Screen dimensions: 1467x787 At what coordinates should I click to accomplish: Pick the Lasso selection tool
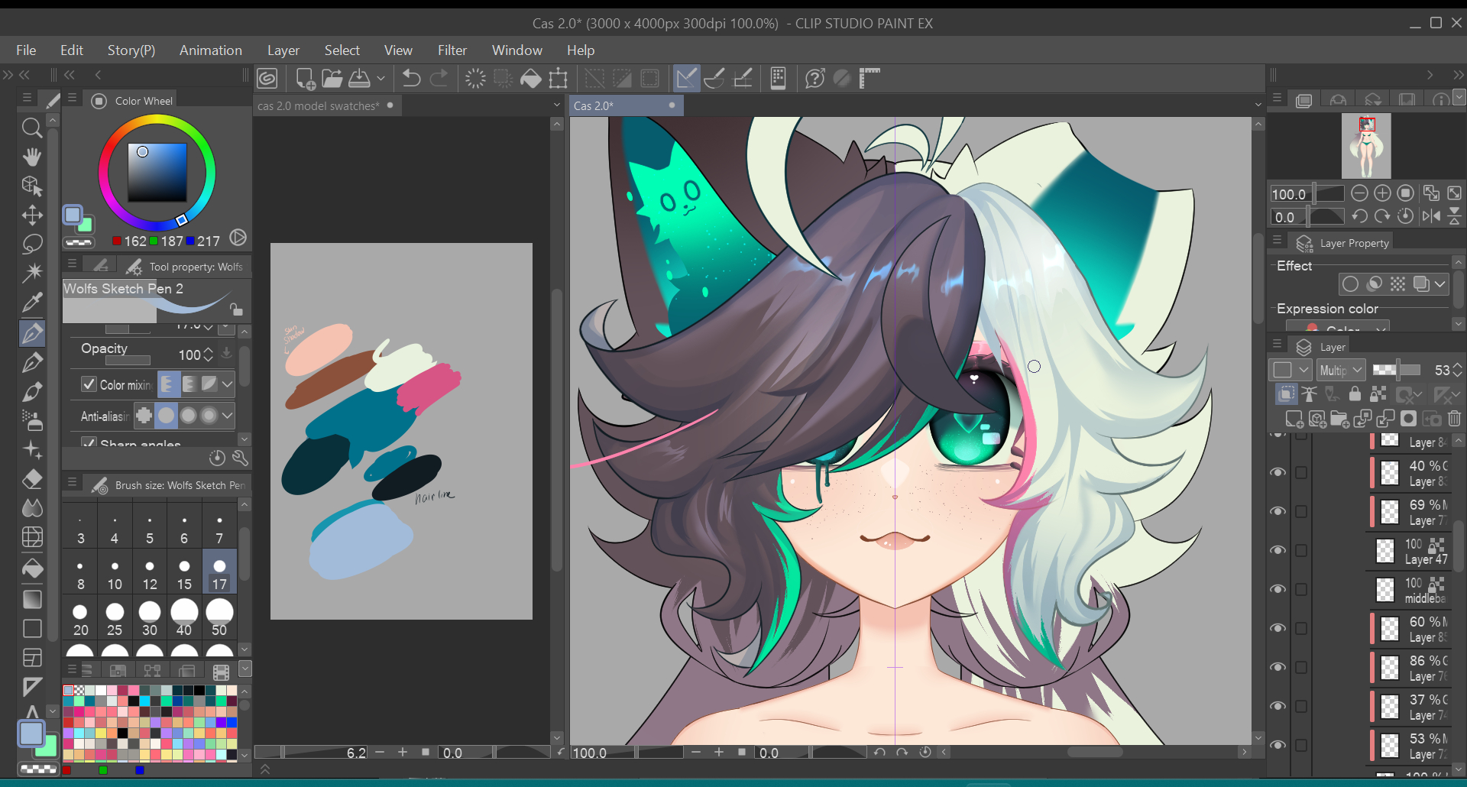[x=31, y=245]
